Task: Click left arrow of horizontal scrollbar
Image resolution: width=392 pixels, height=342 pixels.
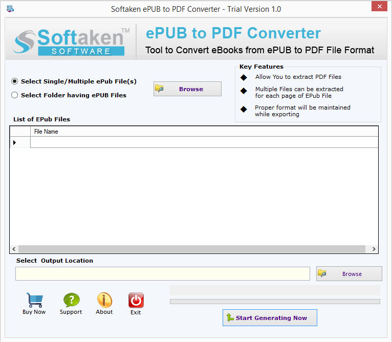Action: point(14,249)
